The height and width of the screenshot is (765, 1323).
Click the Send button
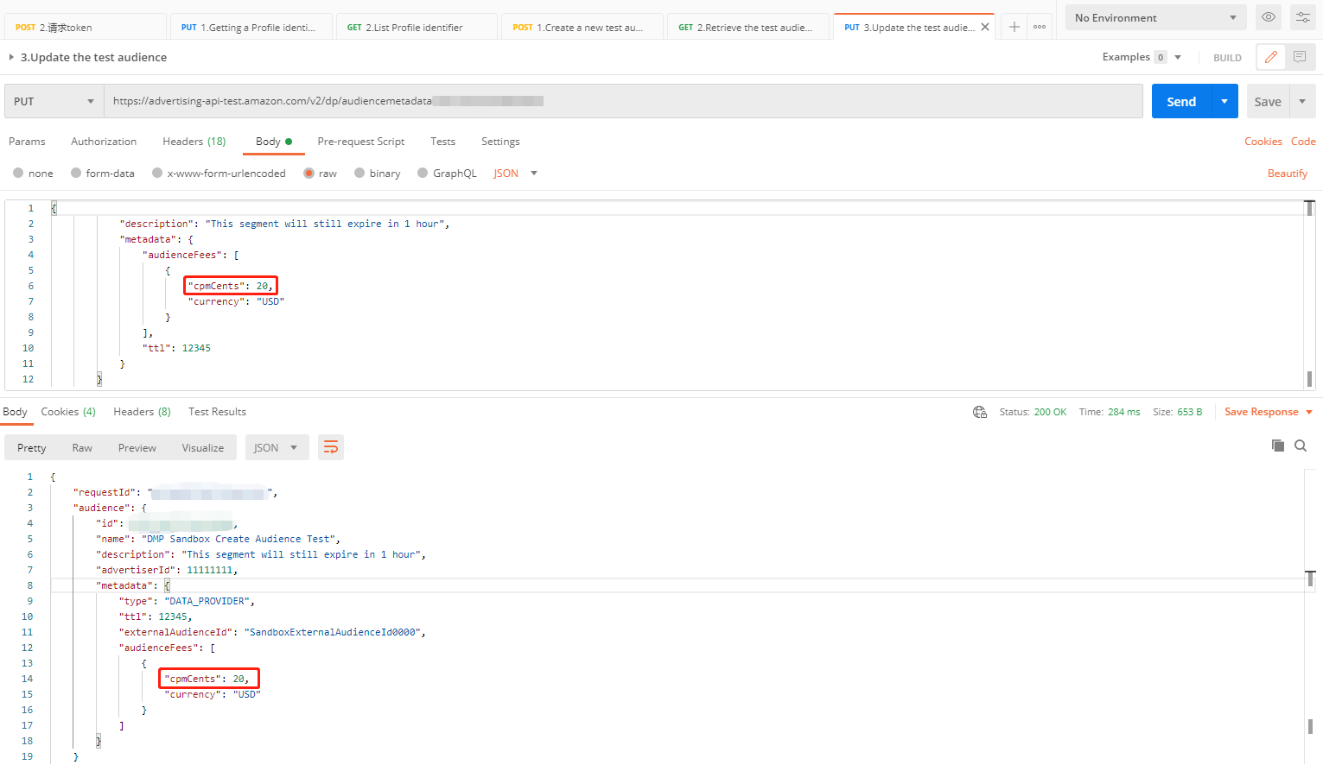click(1180, 101)
